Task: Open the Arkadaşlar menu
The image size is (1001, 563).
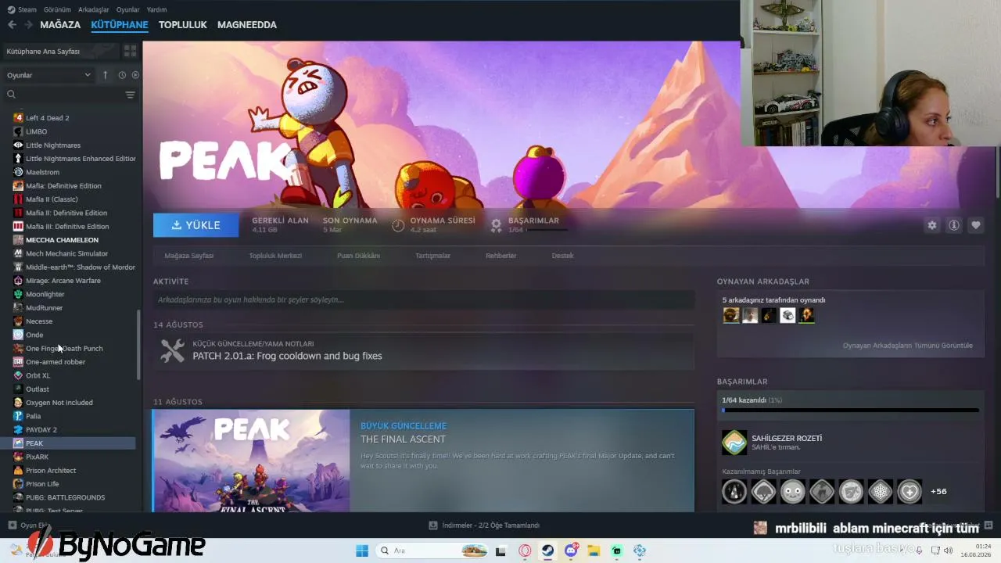Action: (94, 9)
